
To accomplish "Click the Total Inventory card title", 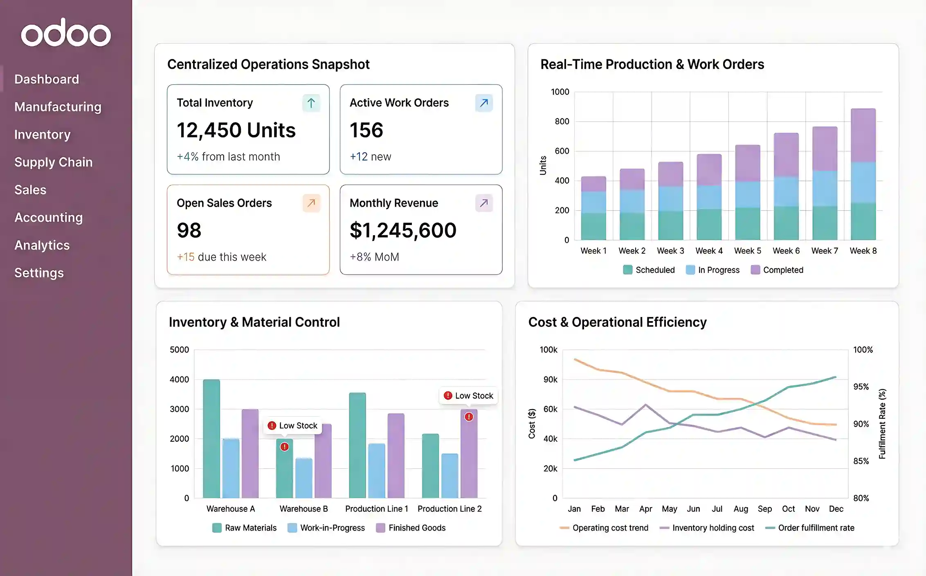I will [215, 103].
